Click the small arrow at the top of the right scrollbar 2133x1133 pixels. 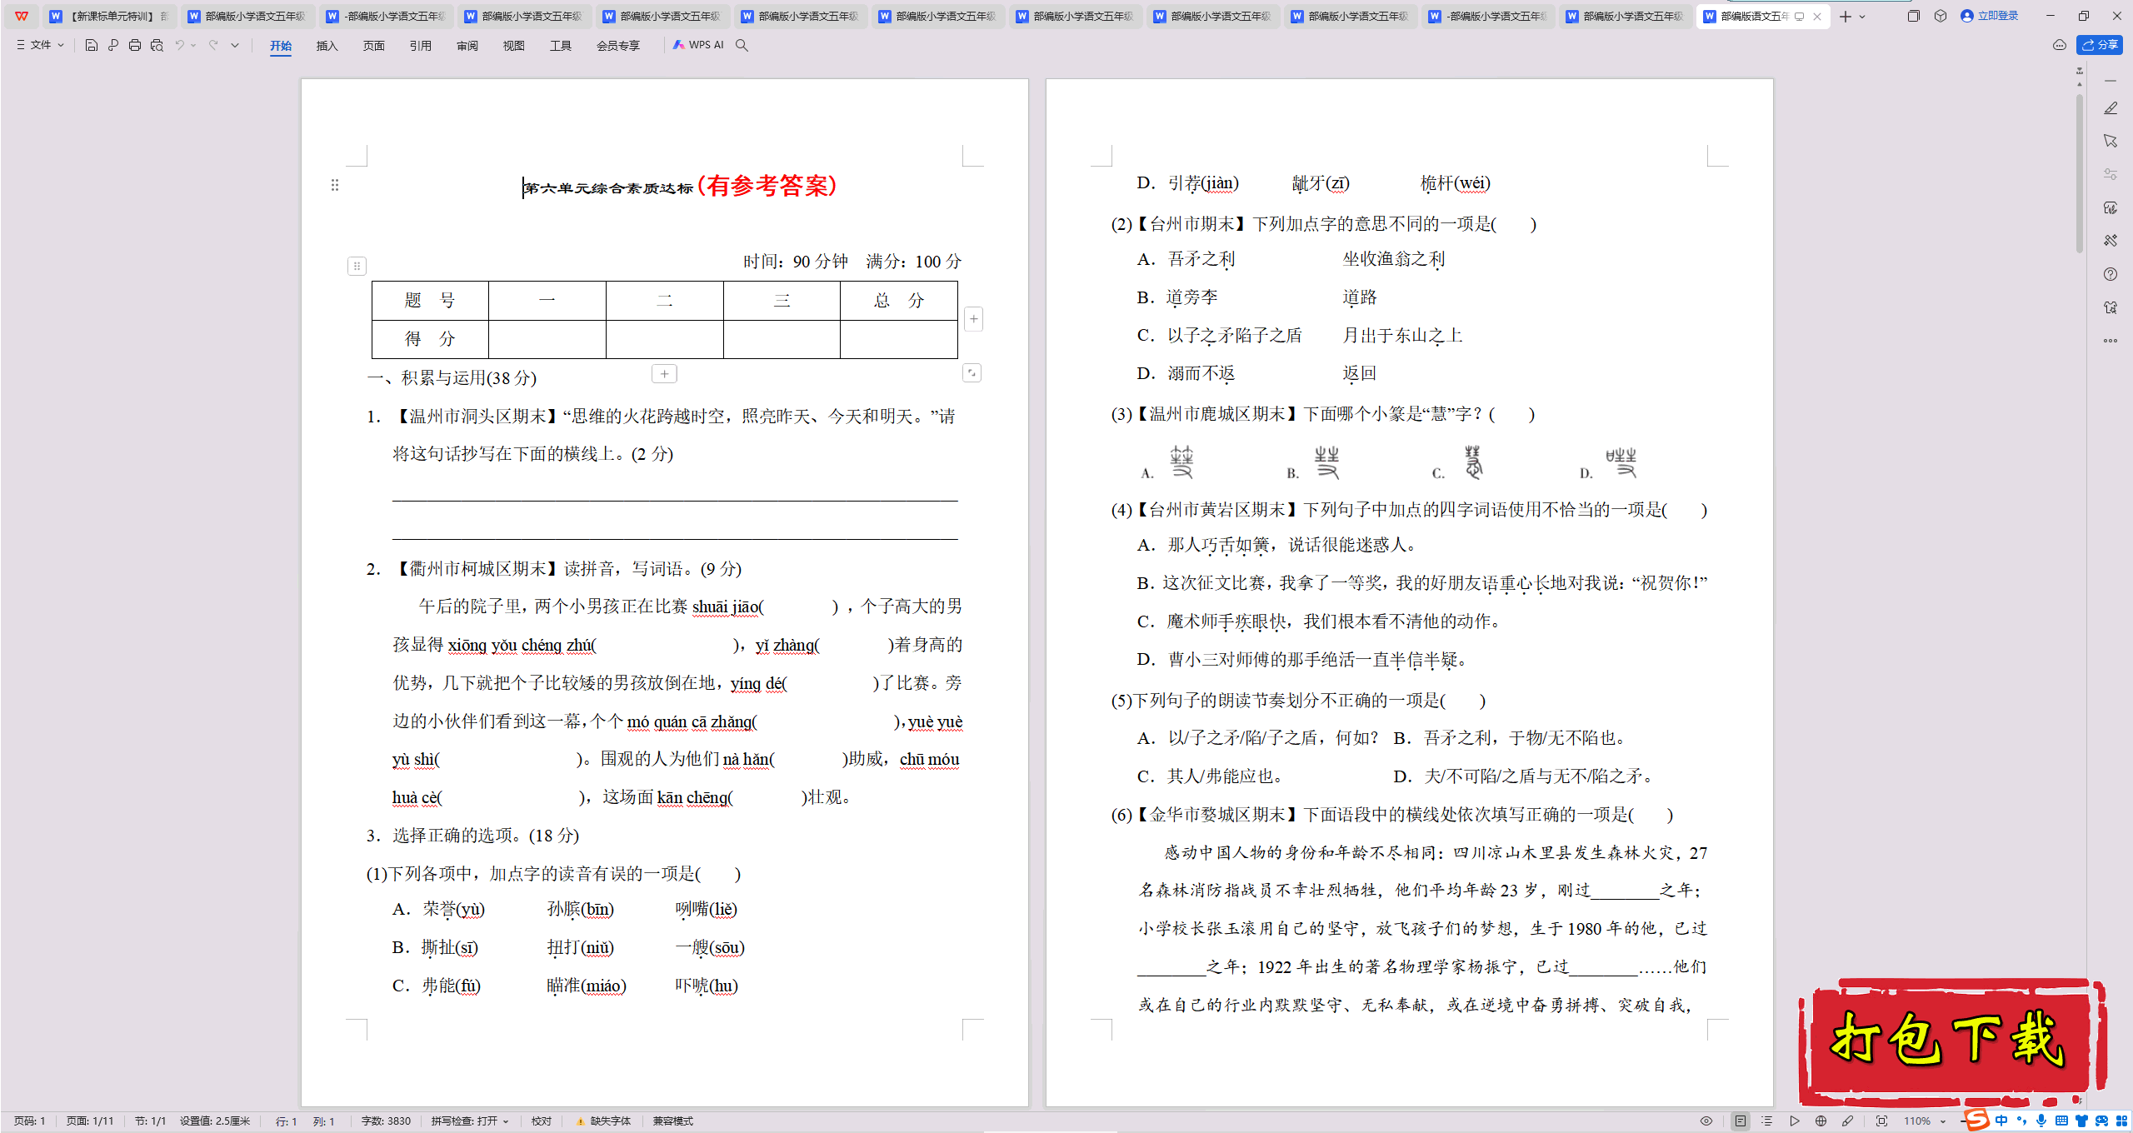2080,83
